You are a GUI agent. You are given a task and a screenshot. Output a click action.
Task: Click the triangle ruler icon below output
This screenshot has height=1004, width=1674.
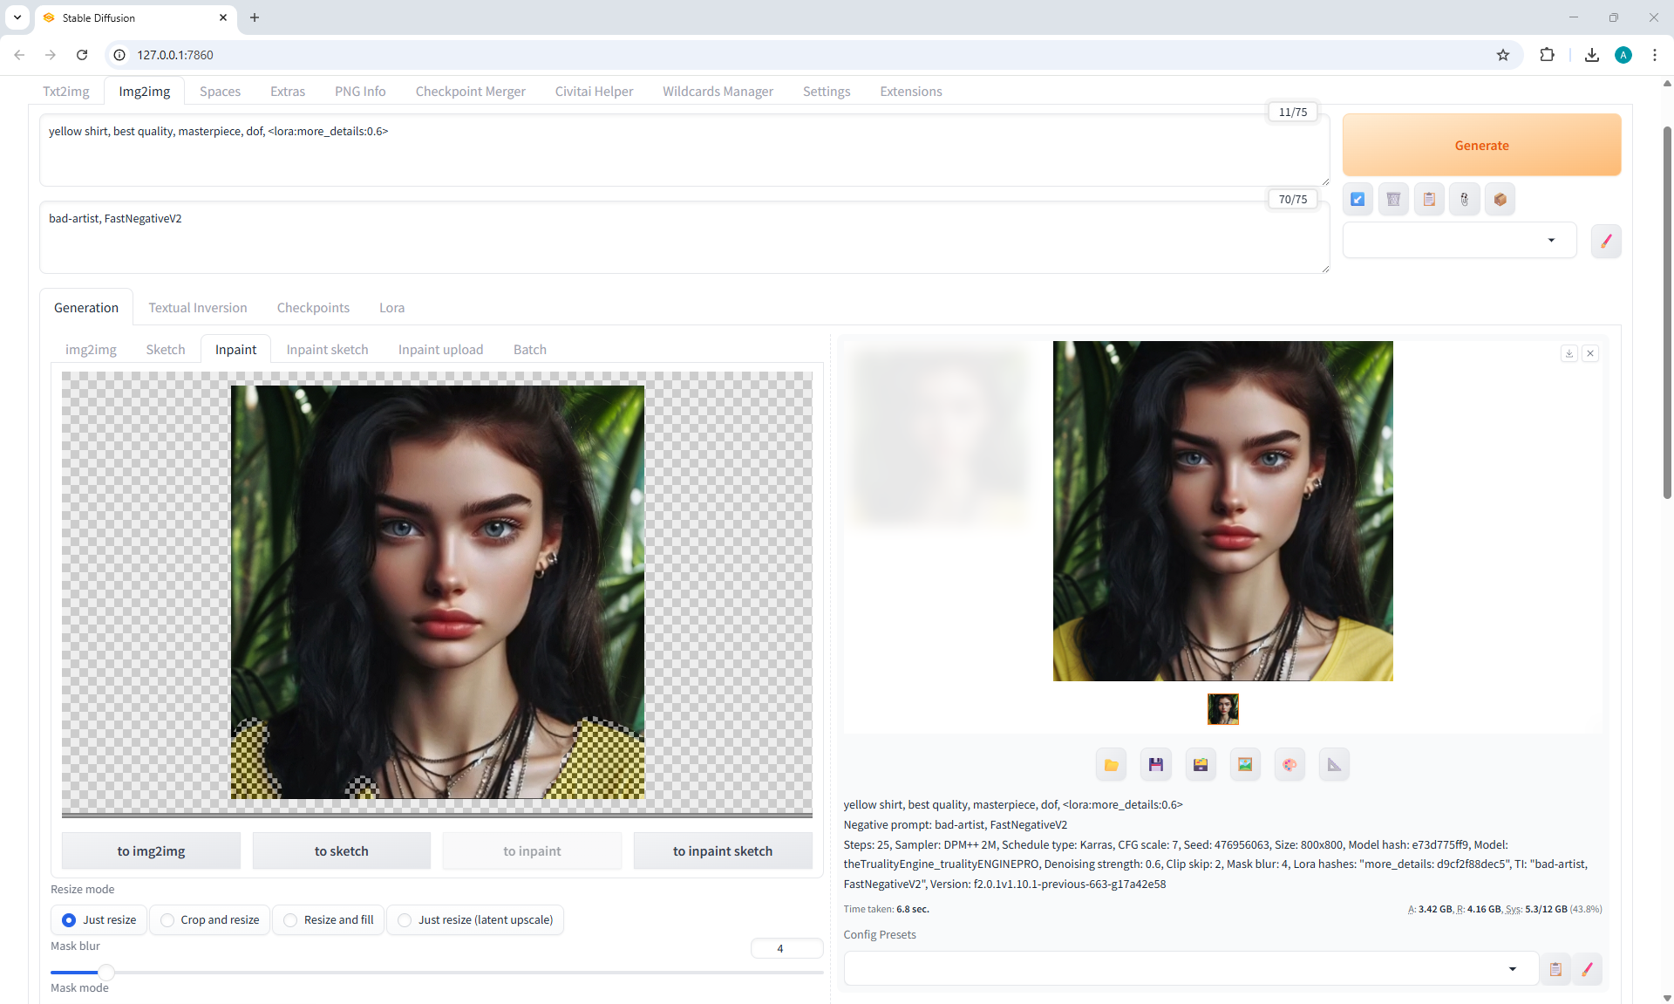tap(1334, 765)
